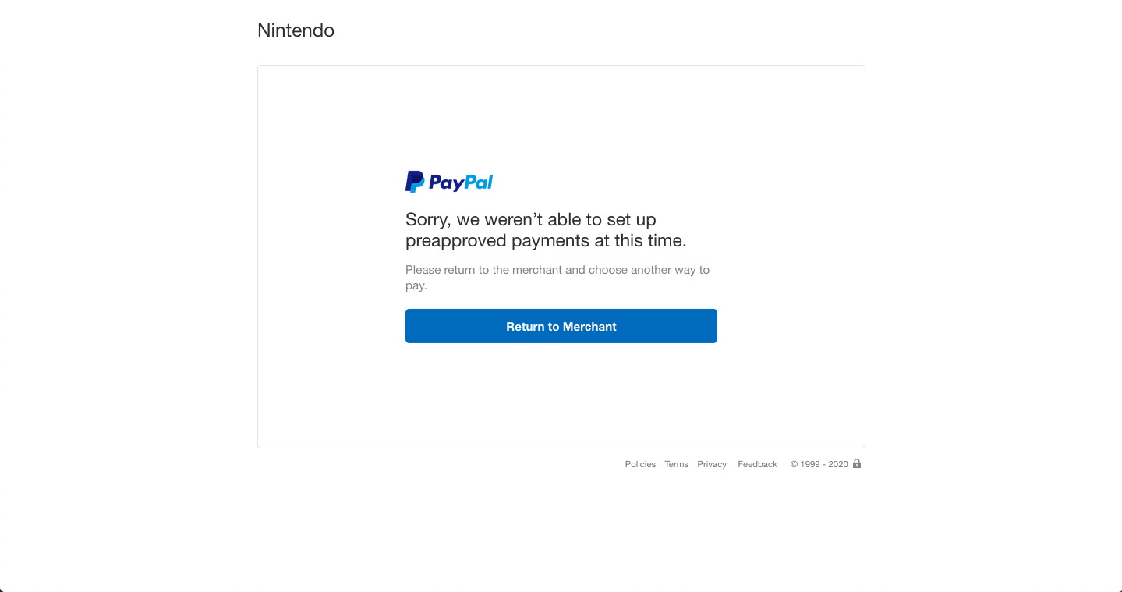
Task: Click the "Sorry, we weren't able" heading line
Action: pyautogui.click(x=531, y=219)
